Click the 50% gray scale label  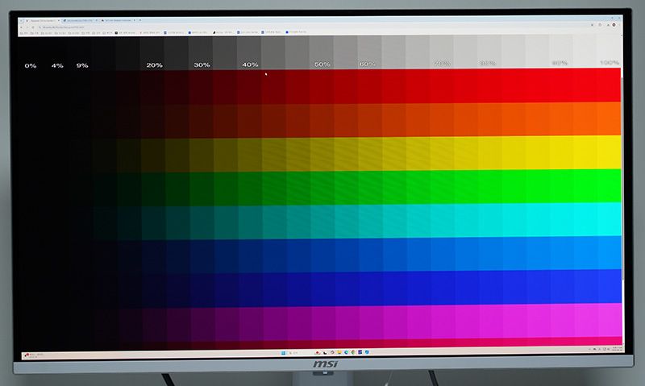point(322,64)
